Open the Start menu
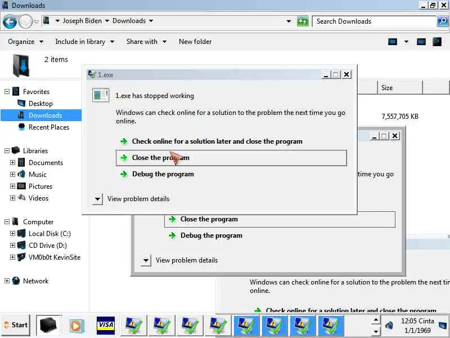This screenshot has height=338, width=450. (16, 325)
